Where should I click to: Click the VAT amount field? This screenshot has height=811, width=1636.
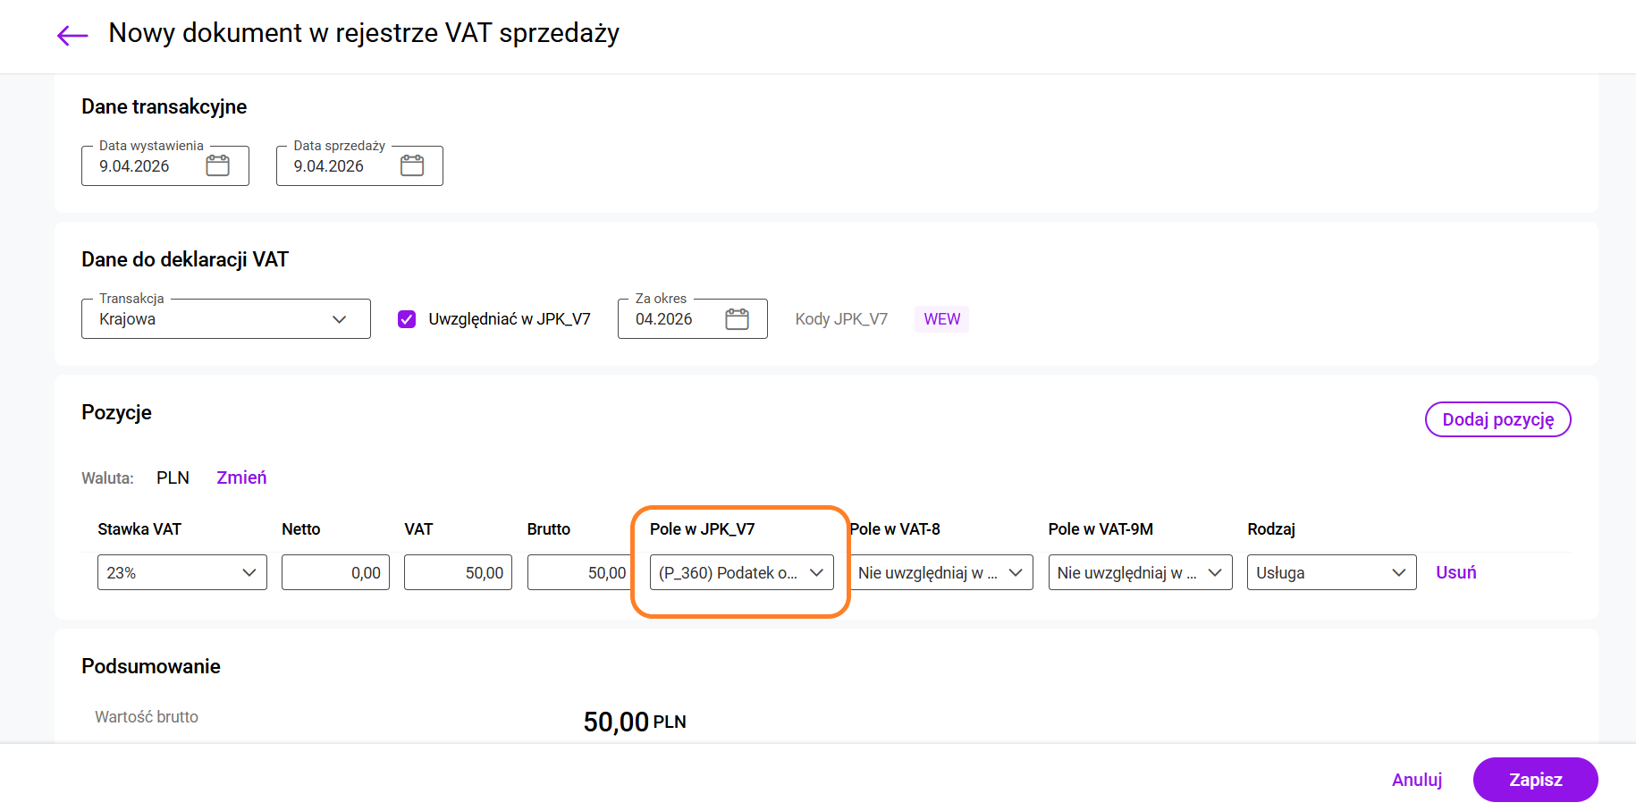(458, 573)
